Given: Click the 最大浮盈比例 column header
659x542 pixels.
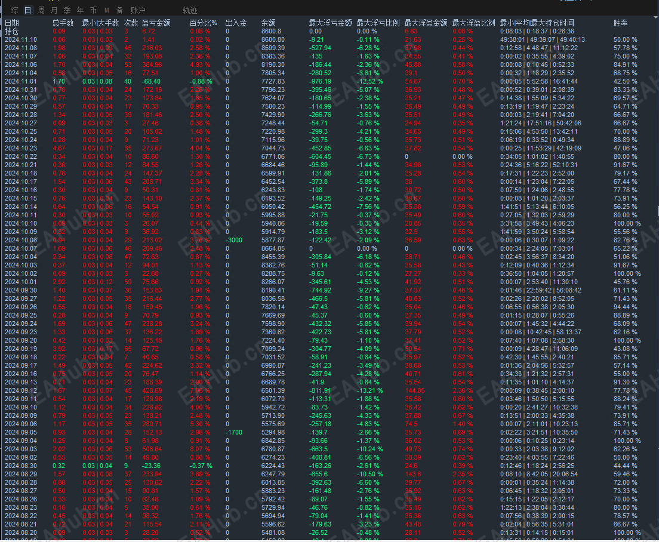Looking at the screenshot, I should (474, 23).
